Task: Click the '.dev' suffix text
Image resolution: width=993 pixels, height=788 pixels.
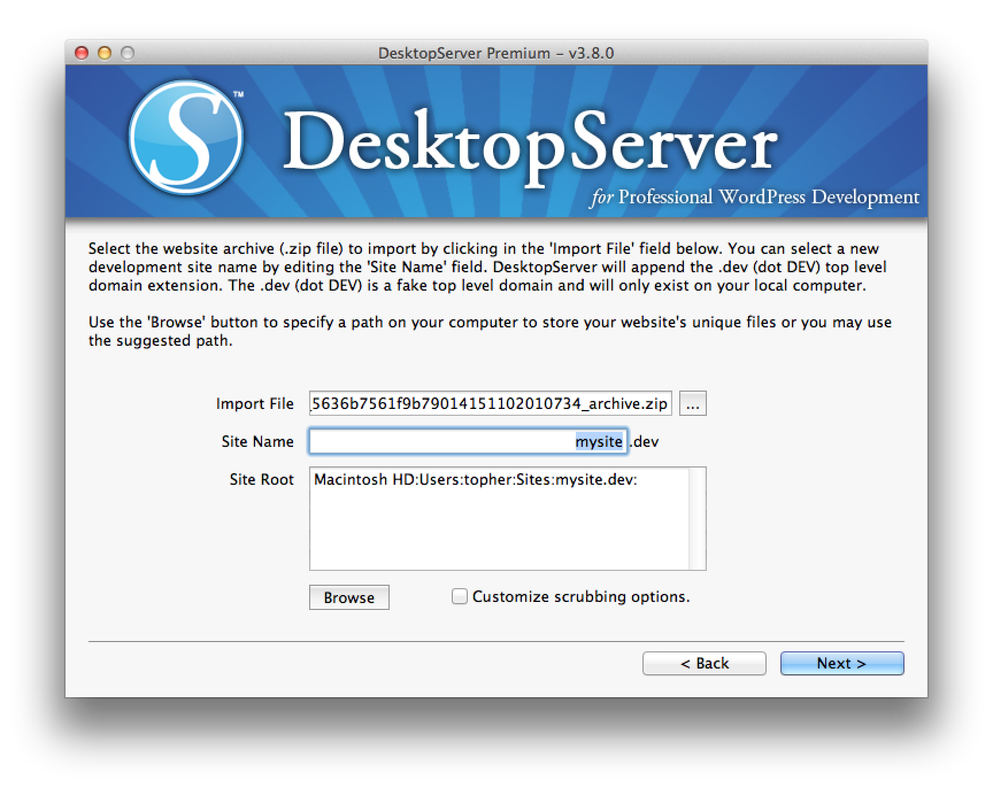Action: click(645, 442)
